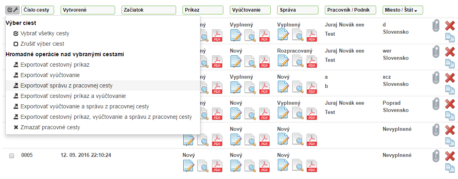Click the paperclip attachment icon for trip 0005
The image size is (458, 179).
(x=436, y=156)
